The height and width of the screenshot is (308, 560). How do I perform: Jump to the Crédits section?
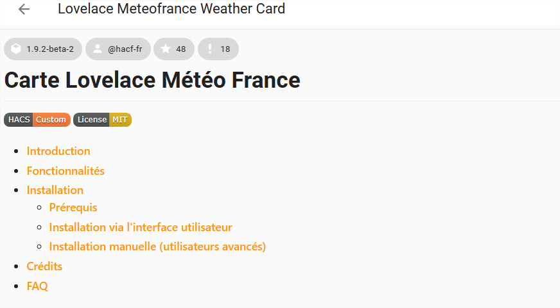45,266
